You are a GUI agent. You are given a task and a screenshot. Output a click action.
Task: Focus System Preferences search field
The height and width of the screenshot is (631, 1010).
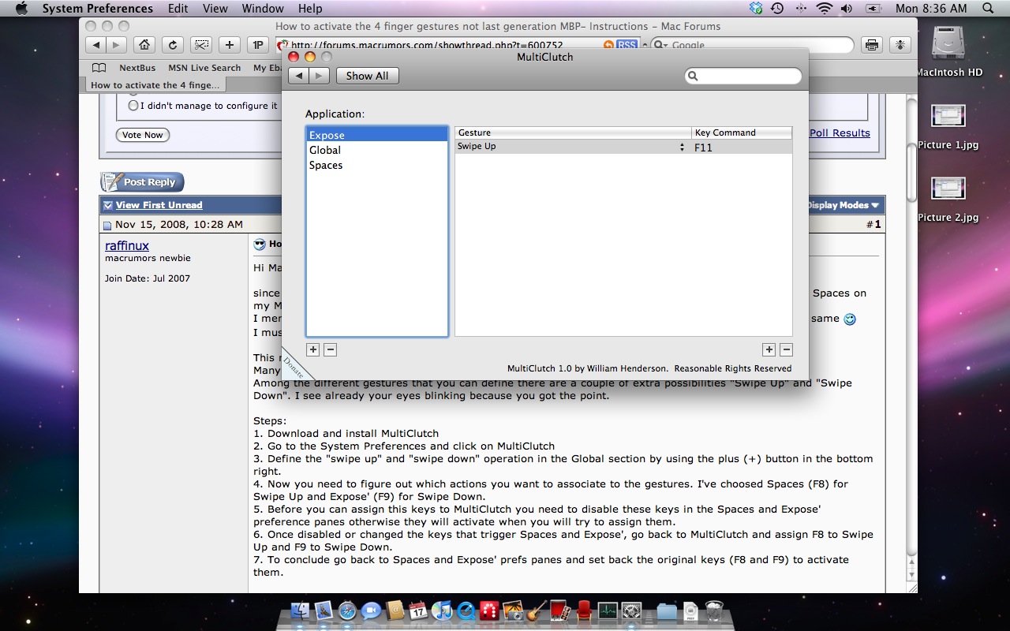tap(743, 76)
